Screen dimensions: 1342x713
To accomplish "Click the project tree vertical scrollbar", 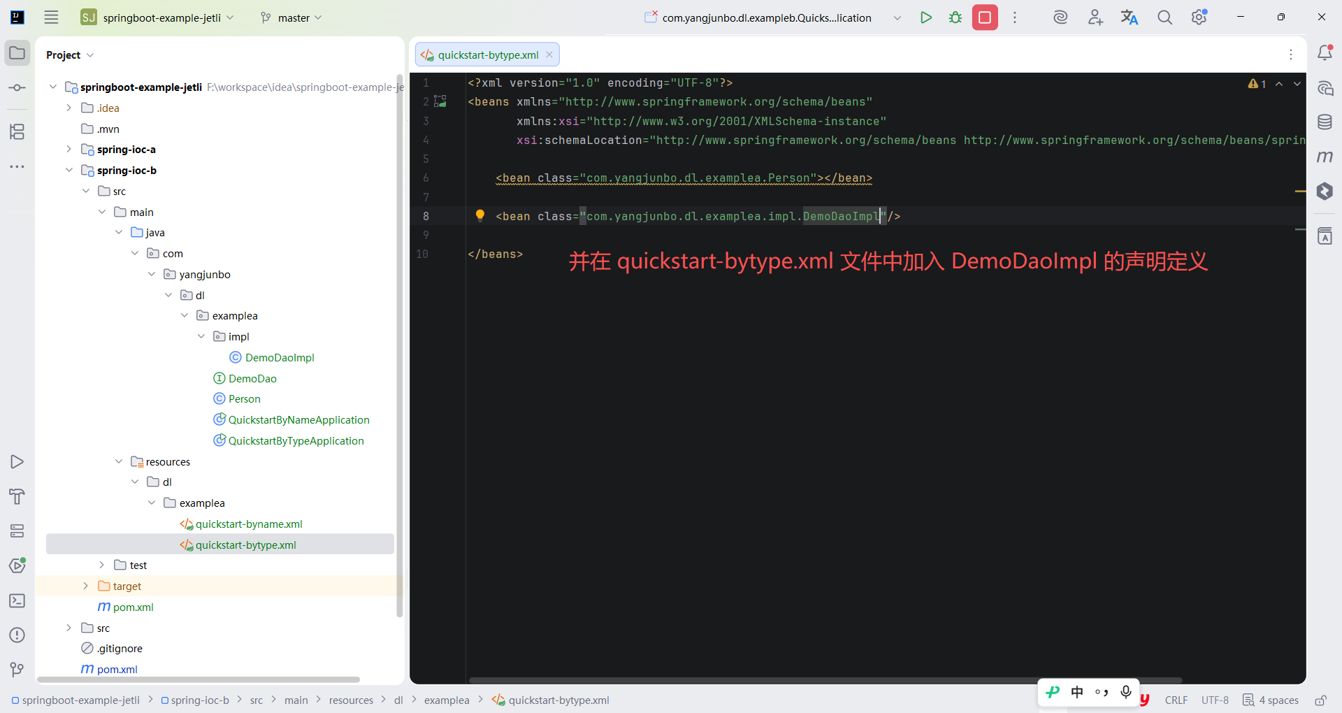I will (400, 346).
